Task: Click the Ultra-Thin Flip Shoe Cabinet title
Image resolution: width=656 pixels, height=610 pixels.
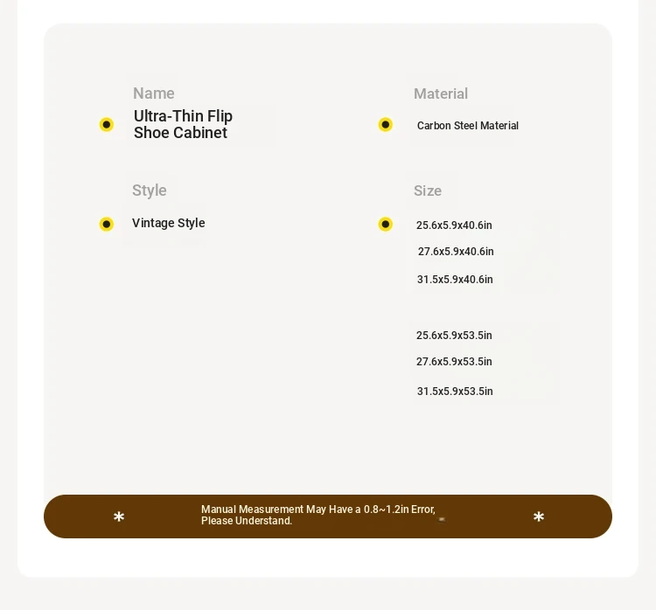Action: point(184,124)
